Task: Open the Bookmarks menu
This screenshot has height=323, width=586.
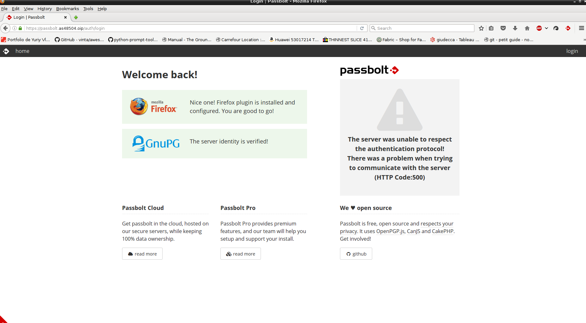Action: click(x=67, y=9)
